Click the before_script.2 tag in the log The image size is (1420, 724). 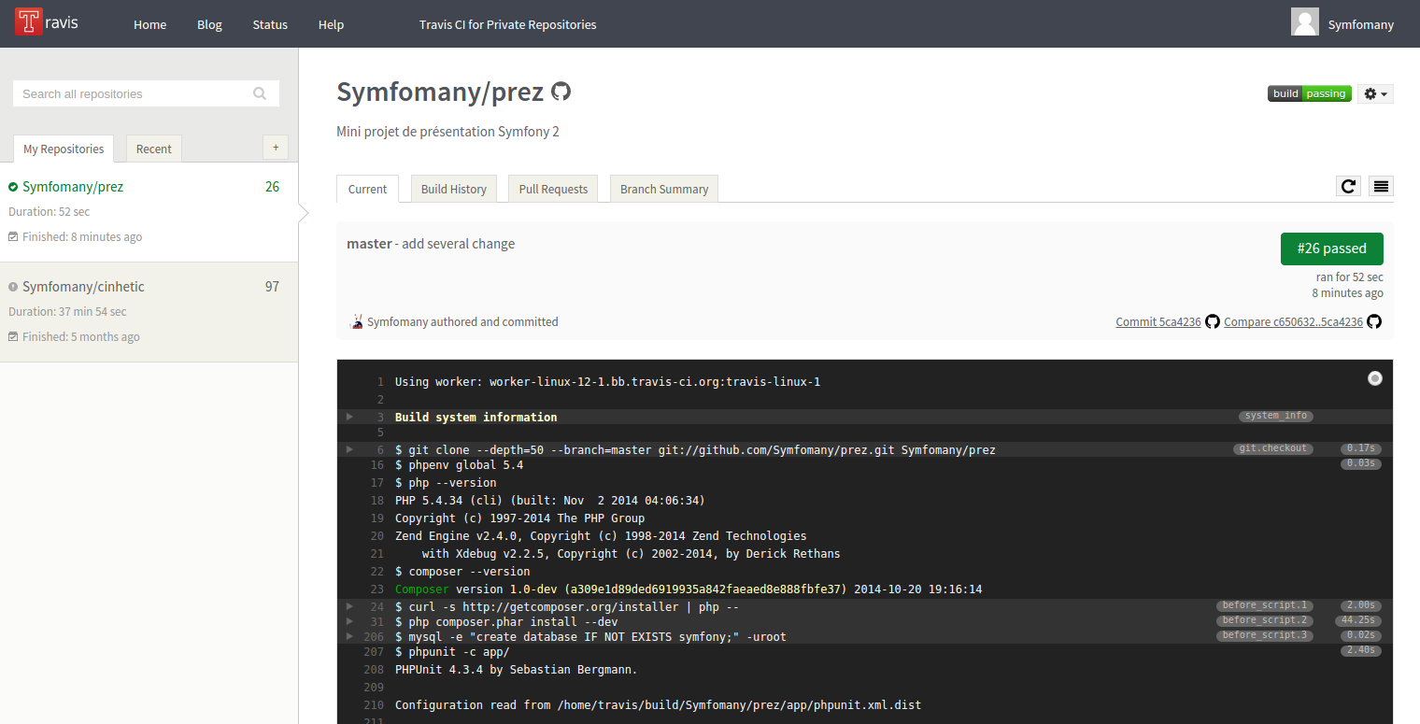pos(1265,620)
